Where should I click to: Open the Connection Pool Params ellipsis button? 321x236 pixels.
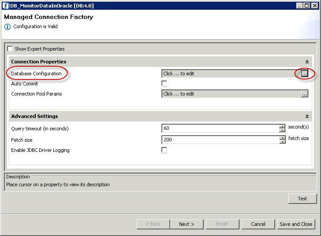coord(304,94)
